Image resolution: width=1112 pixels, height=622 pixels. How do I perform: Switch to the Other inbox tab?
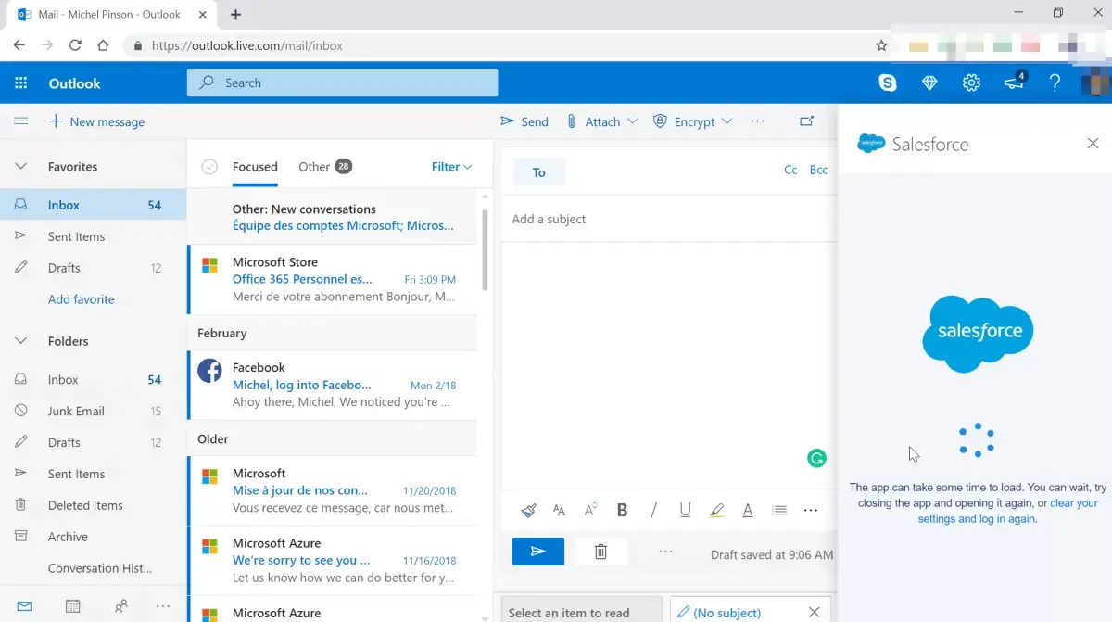pyautogui.click(x=324, y=167)
